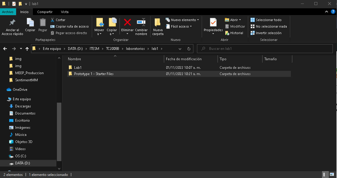Click the Historial icon
337x178 pixels.
227,33
